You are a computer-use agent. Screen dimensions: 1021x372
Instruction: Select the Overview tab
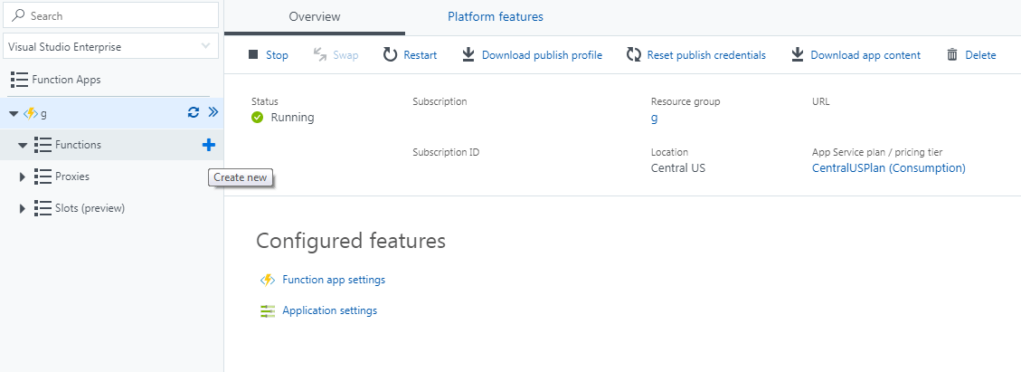tap(315, 16)
